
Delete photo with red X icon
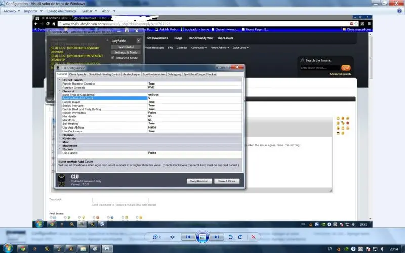point(254,237)
